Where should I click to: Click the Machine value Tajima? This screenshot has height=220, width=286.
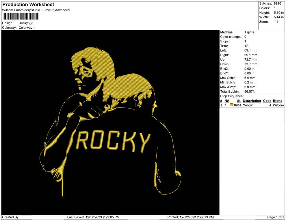tap(249, 32)
